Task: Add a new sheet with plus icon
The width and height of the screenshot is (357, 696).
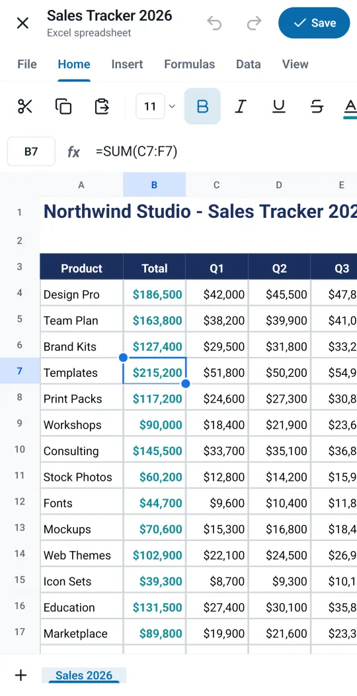Action: click(x=20, y=675)
